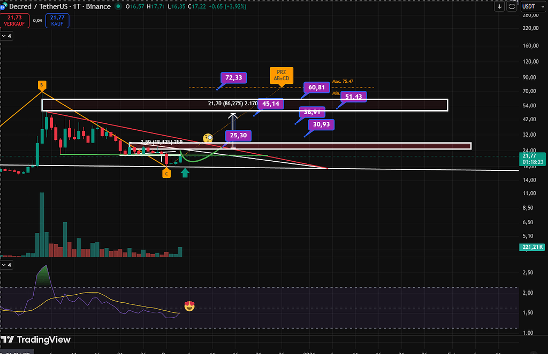Click the orange B pattern point marker
Image resolution: width=548 pixels, height=354 pixels.
pos(42,85)
